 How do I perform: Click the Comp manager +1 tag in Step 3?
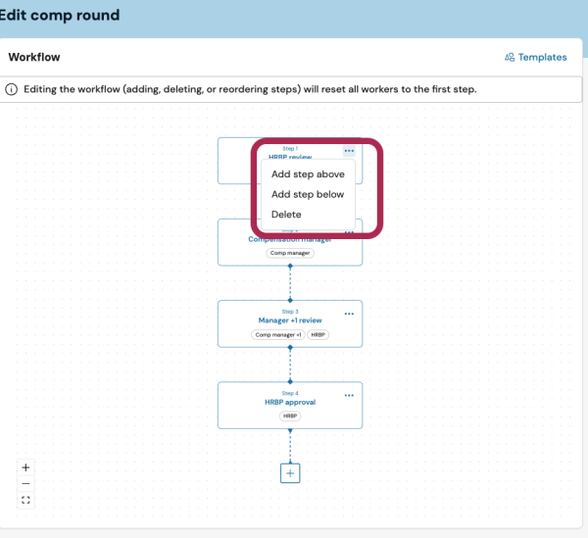277,334
